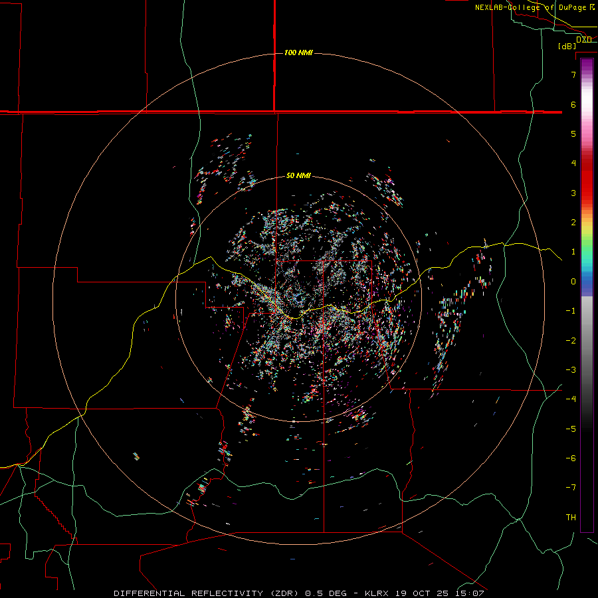Click the 15:07 time stamp
598x598 pixels.
pos(468,593)
